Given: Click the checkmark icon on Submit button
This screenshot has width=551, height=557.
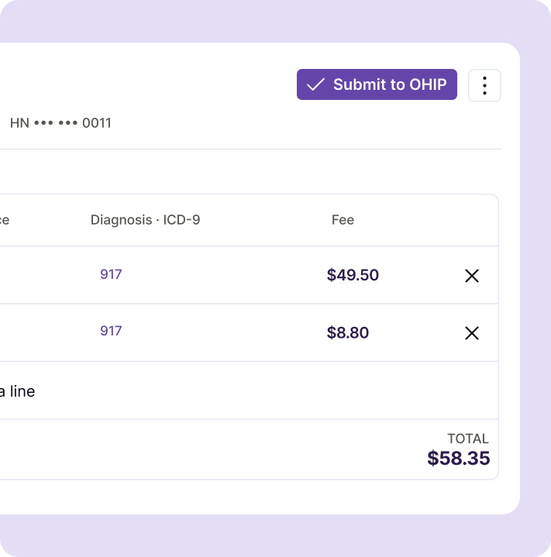Looking at the screenshot, I should click(315, 84).
